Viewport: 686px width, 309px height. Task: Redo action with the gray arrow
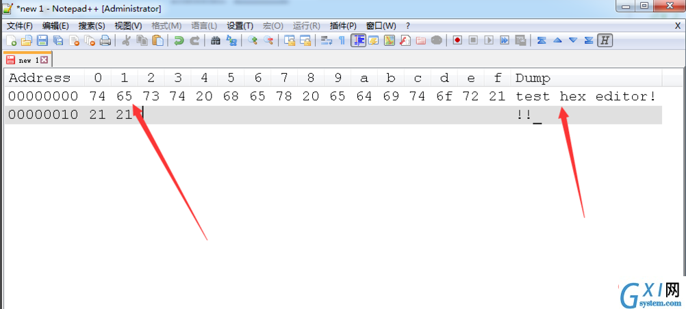(x=194, y=40)
